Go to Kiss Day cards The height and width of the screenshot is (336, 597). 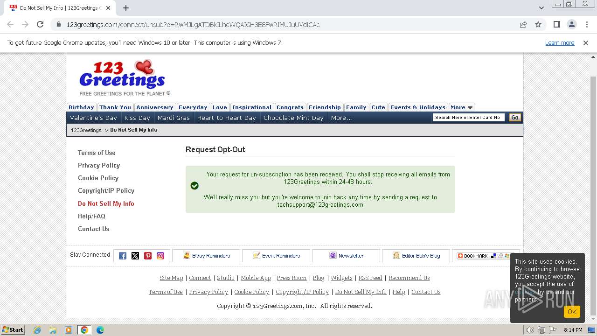point(137,118)
